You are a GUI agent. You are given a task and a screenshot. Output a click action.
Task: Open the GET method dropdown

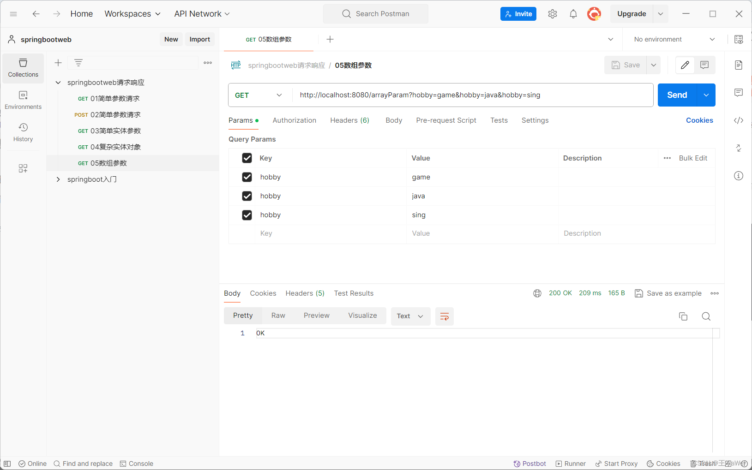[x=260, y=95]
